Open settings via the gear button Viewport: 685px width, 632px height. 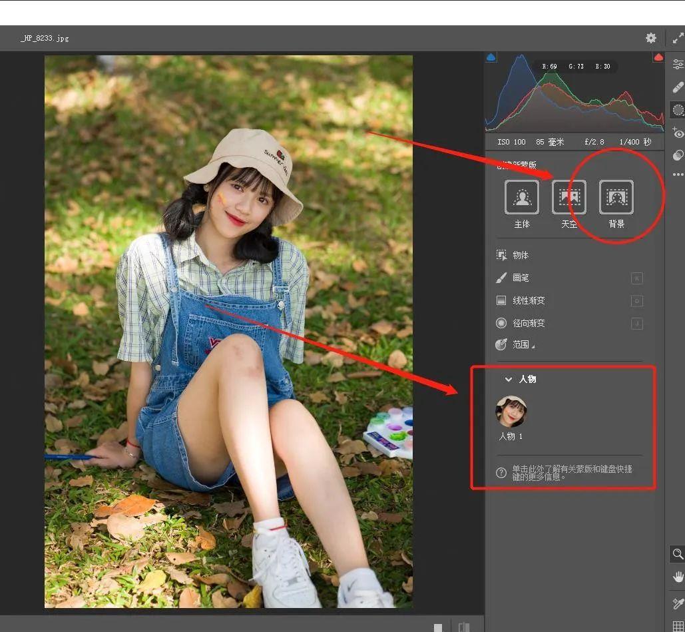pos(650,38)
